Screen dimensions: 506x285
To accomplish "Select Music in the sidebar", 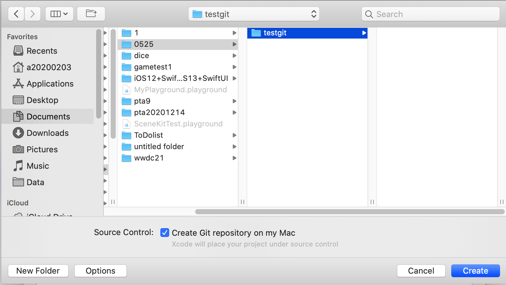I will point(47,166).
